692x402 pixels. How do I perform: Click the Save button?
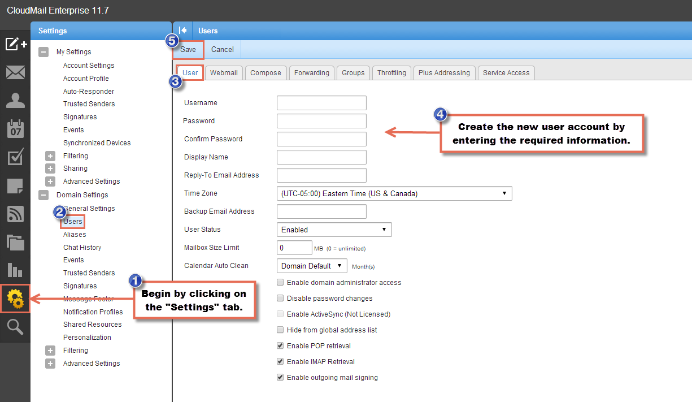coord(188,50)
